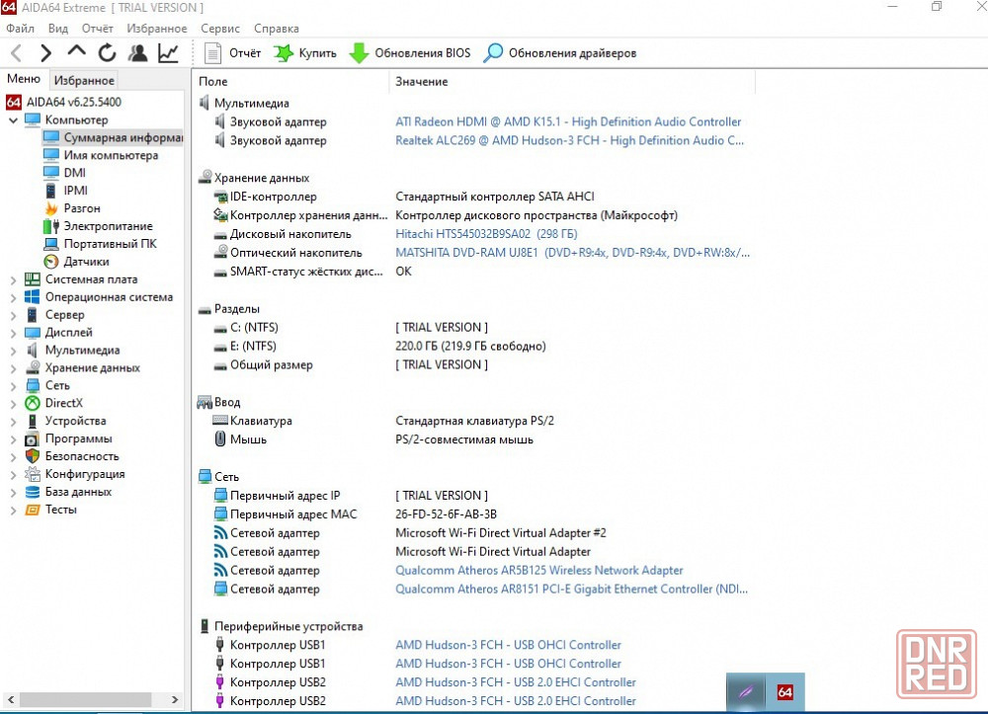
Task: Go up one level with Up arrow
Action: click(x=76, y=52)
